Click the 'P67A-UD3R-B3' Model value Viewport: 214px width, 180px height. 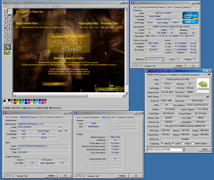[x=34, y=127]
